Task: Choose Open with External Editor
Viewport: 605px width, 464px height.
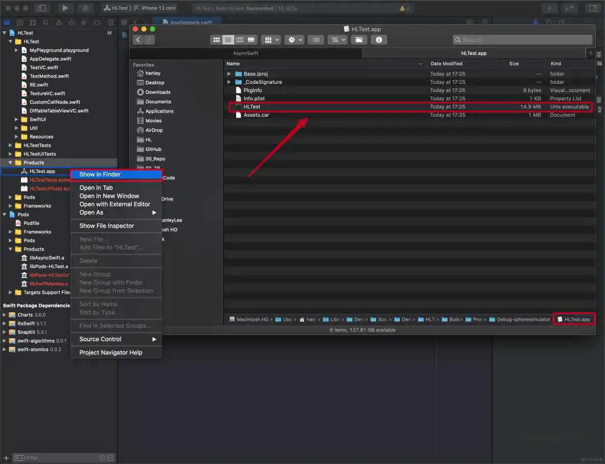Action: click(x=116, y=204)
